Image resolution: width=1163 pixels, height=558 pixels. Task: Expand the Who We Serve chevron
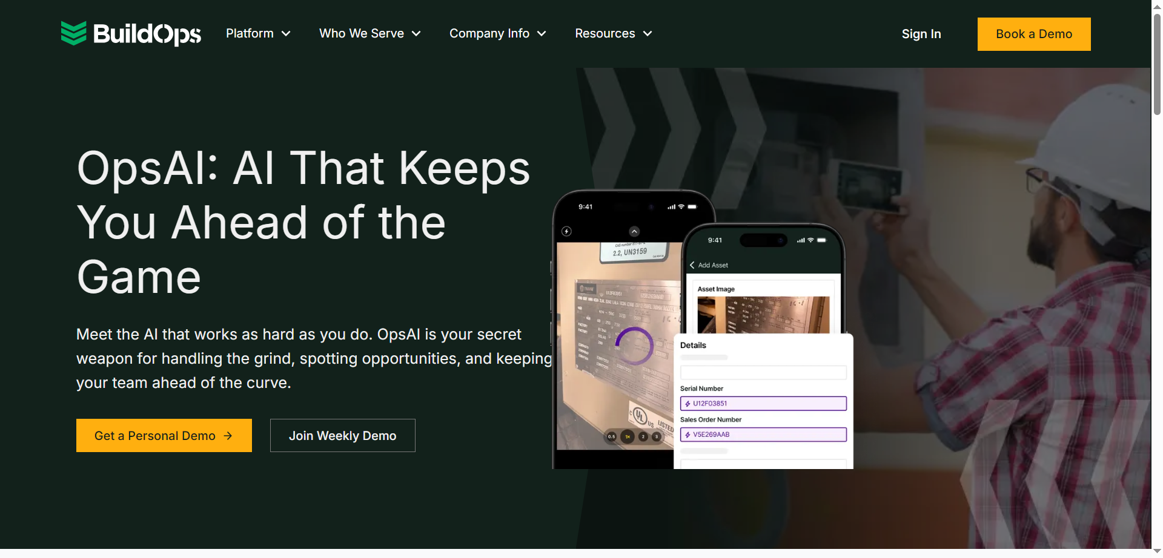tap(416, 34)
